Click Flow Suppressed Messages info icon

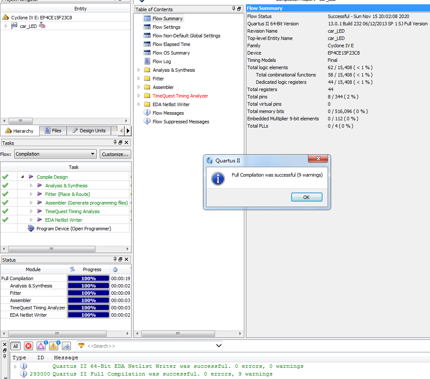(x=147, y=121)
